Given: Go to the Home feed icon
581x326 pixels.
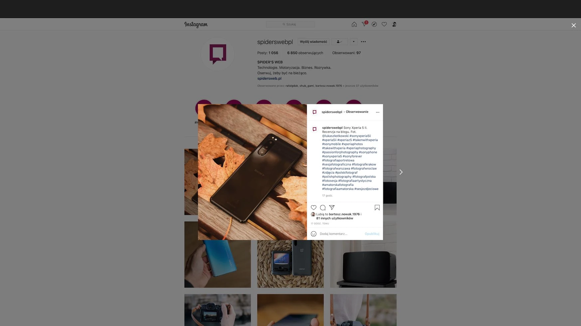Looking at the screenshot, I should point(354,24).
